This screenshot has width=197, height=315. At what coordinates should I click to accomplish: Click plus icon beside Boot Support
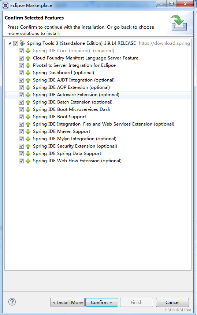pyautogui.click(x=28, y=117)
